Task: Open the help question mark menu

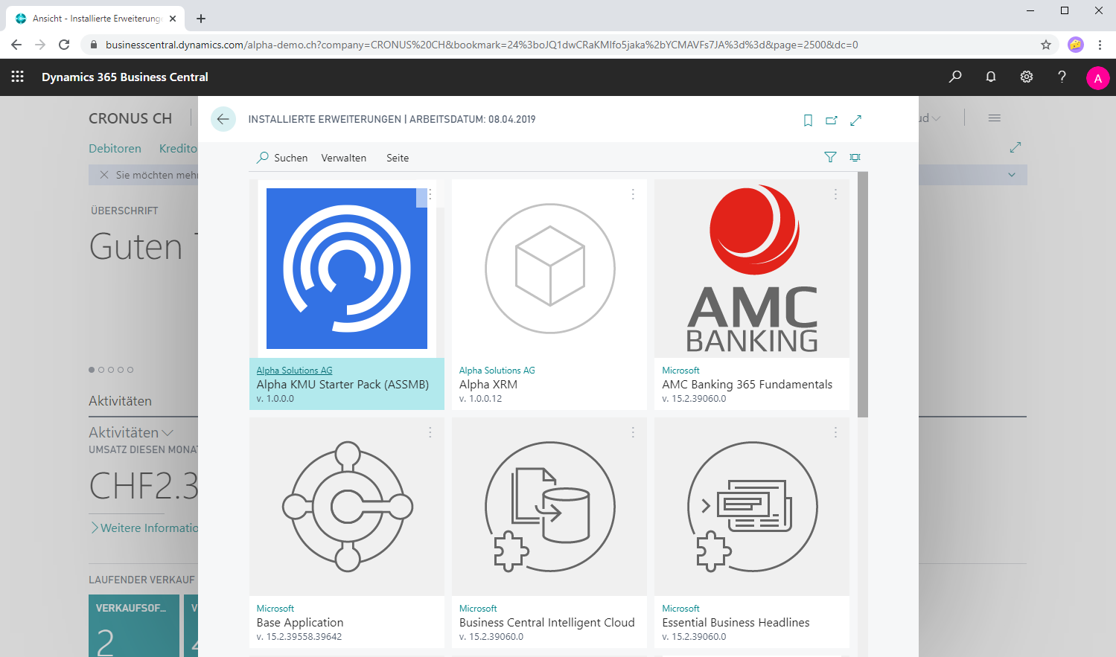Action: tap(1062, 77)
